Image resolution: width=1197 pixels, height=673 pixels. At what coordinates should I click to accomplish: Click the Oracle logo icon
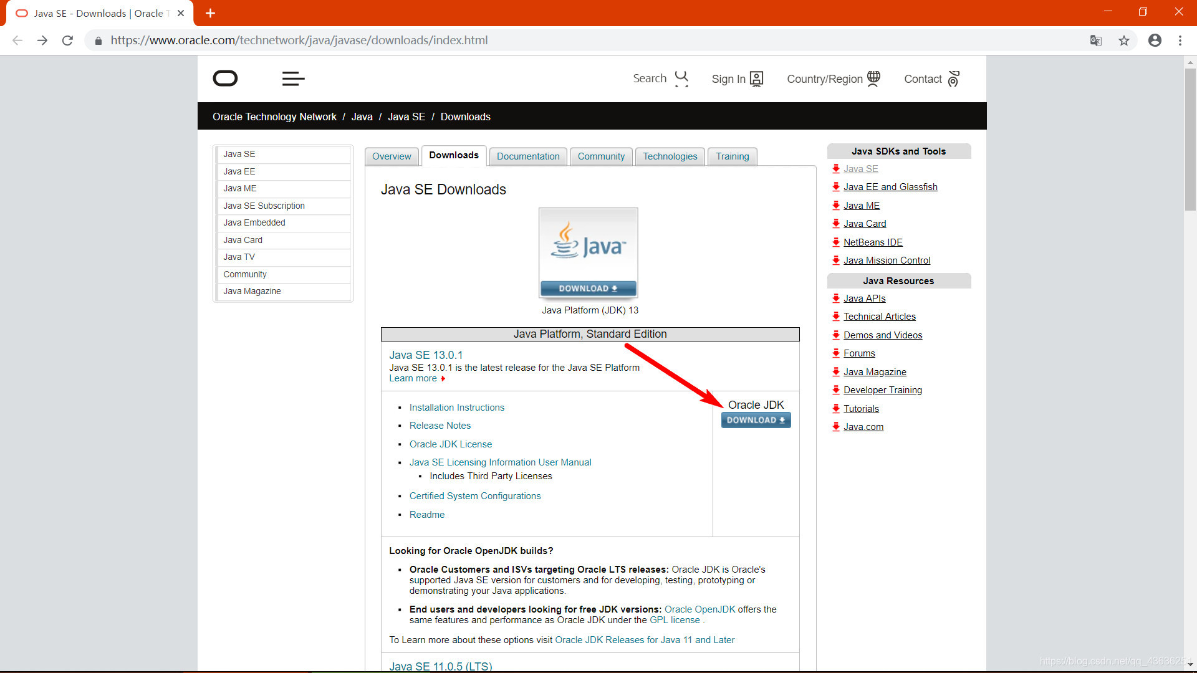[x=225, y=79]
